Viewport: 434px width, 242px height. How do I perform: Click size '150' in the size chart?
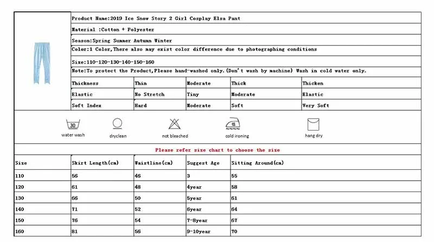tap(20, 220)
